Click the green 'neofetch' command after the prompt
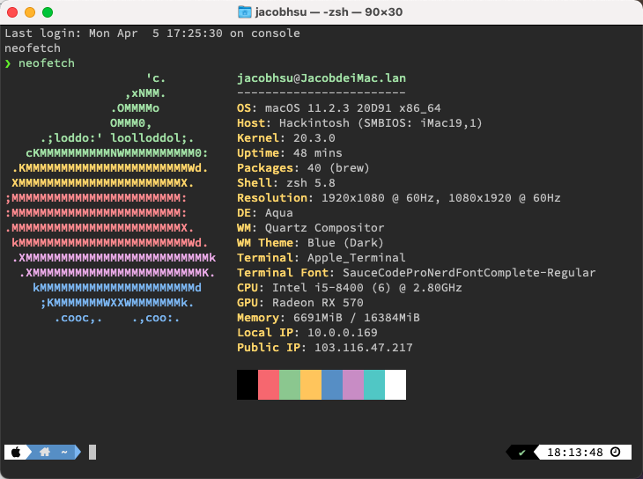The width and height of the screenshot is (643, 479). click(x=47, y=63)
